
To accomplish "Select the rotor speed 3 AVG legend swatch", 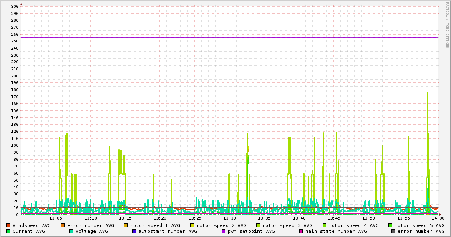I will point(258,225).
